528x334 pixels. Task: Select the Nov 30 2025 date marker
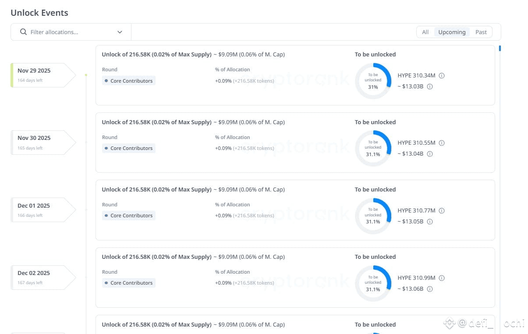pyautogui.click(x=43, y=143)
